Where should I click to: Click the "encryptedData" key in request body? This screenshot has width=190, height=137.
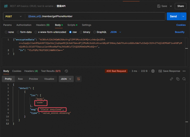click(x=25, y=40)
